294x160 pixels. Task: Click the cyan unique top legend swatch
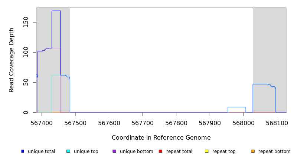68,151
